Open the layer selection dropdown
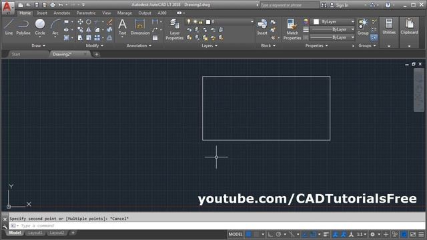 point(220,21)
